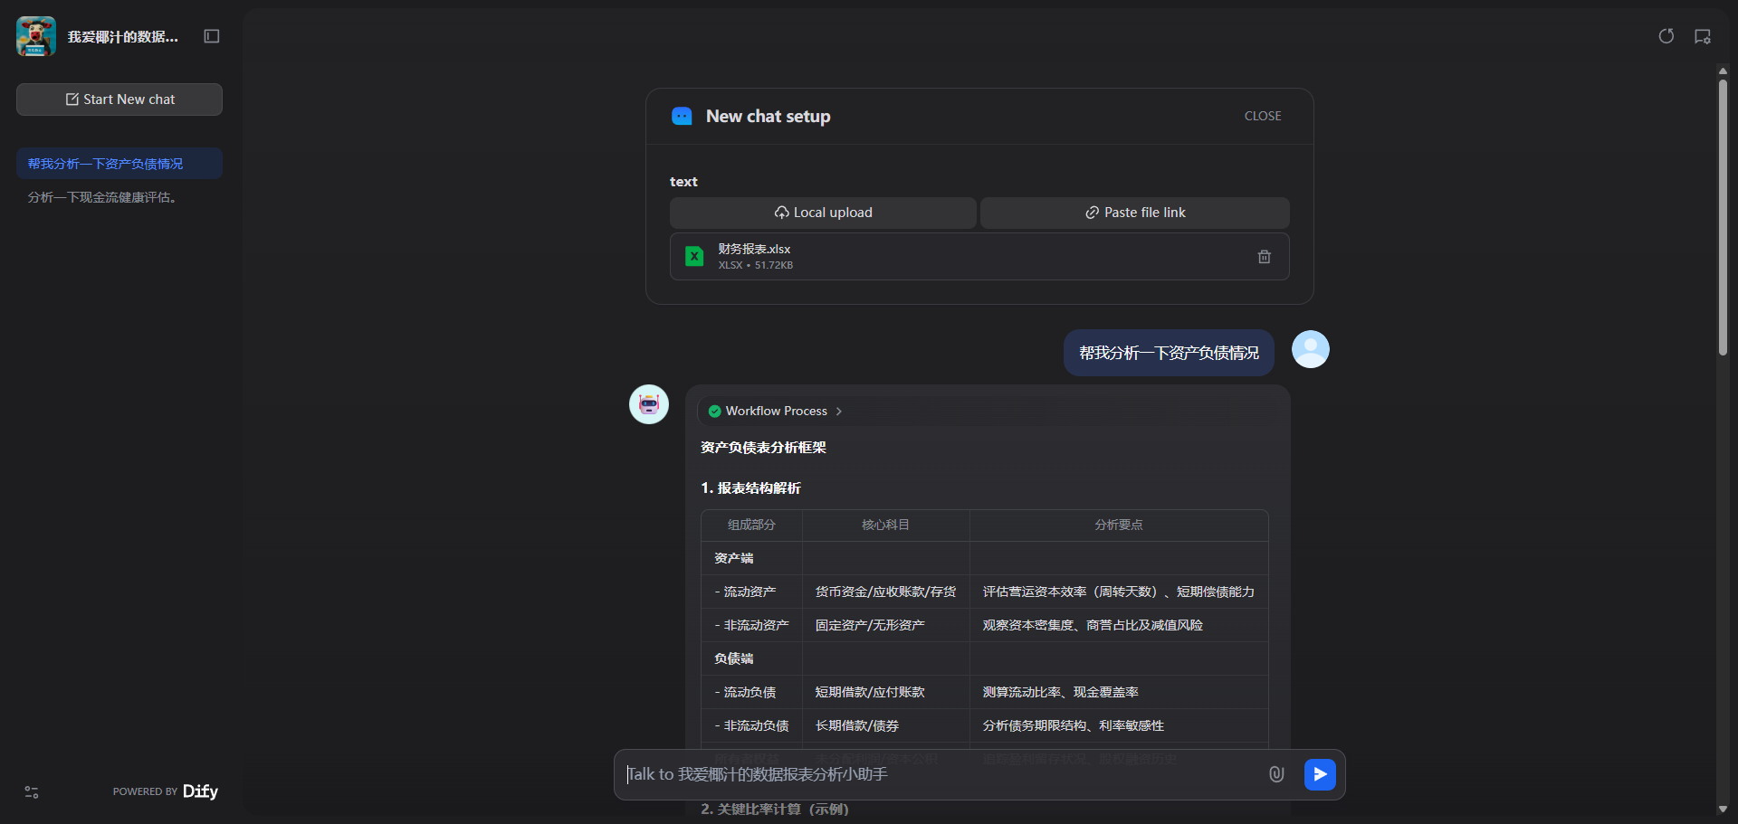Focus the Talk to chat input field
1738x824 pixels.
coord(941,774)
